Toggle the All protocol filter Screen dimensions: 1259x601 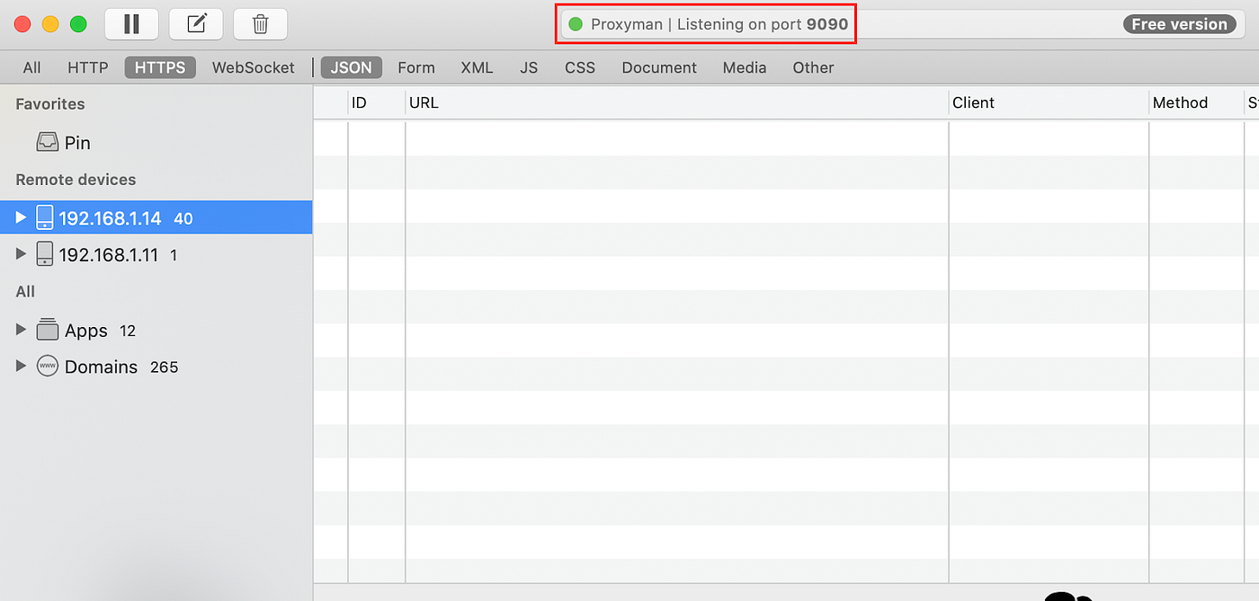coord(32,67)
